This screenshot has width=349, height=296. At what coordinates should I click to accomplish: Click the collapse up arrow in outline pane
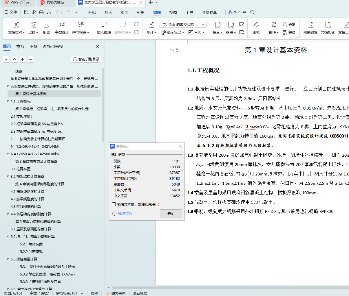[14, 59]
